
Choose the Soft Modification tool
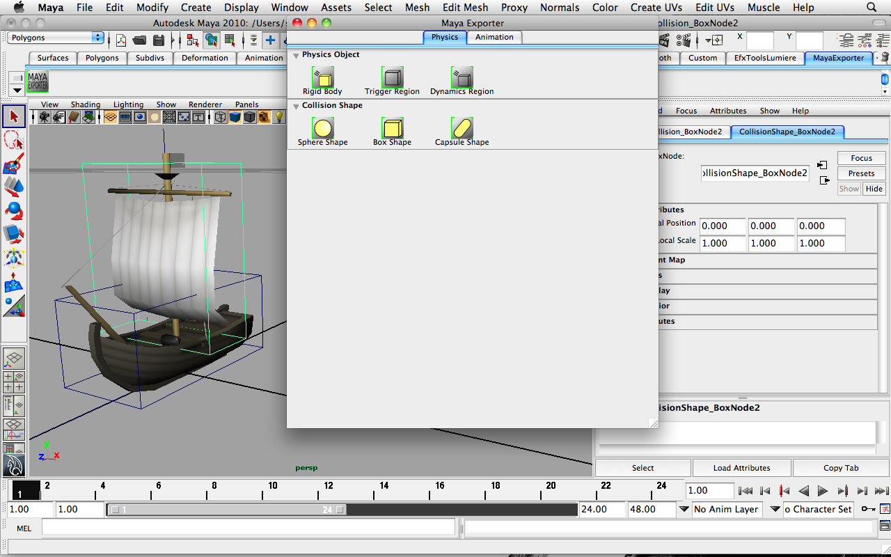pyautogui.click(x=14, y=281)
